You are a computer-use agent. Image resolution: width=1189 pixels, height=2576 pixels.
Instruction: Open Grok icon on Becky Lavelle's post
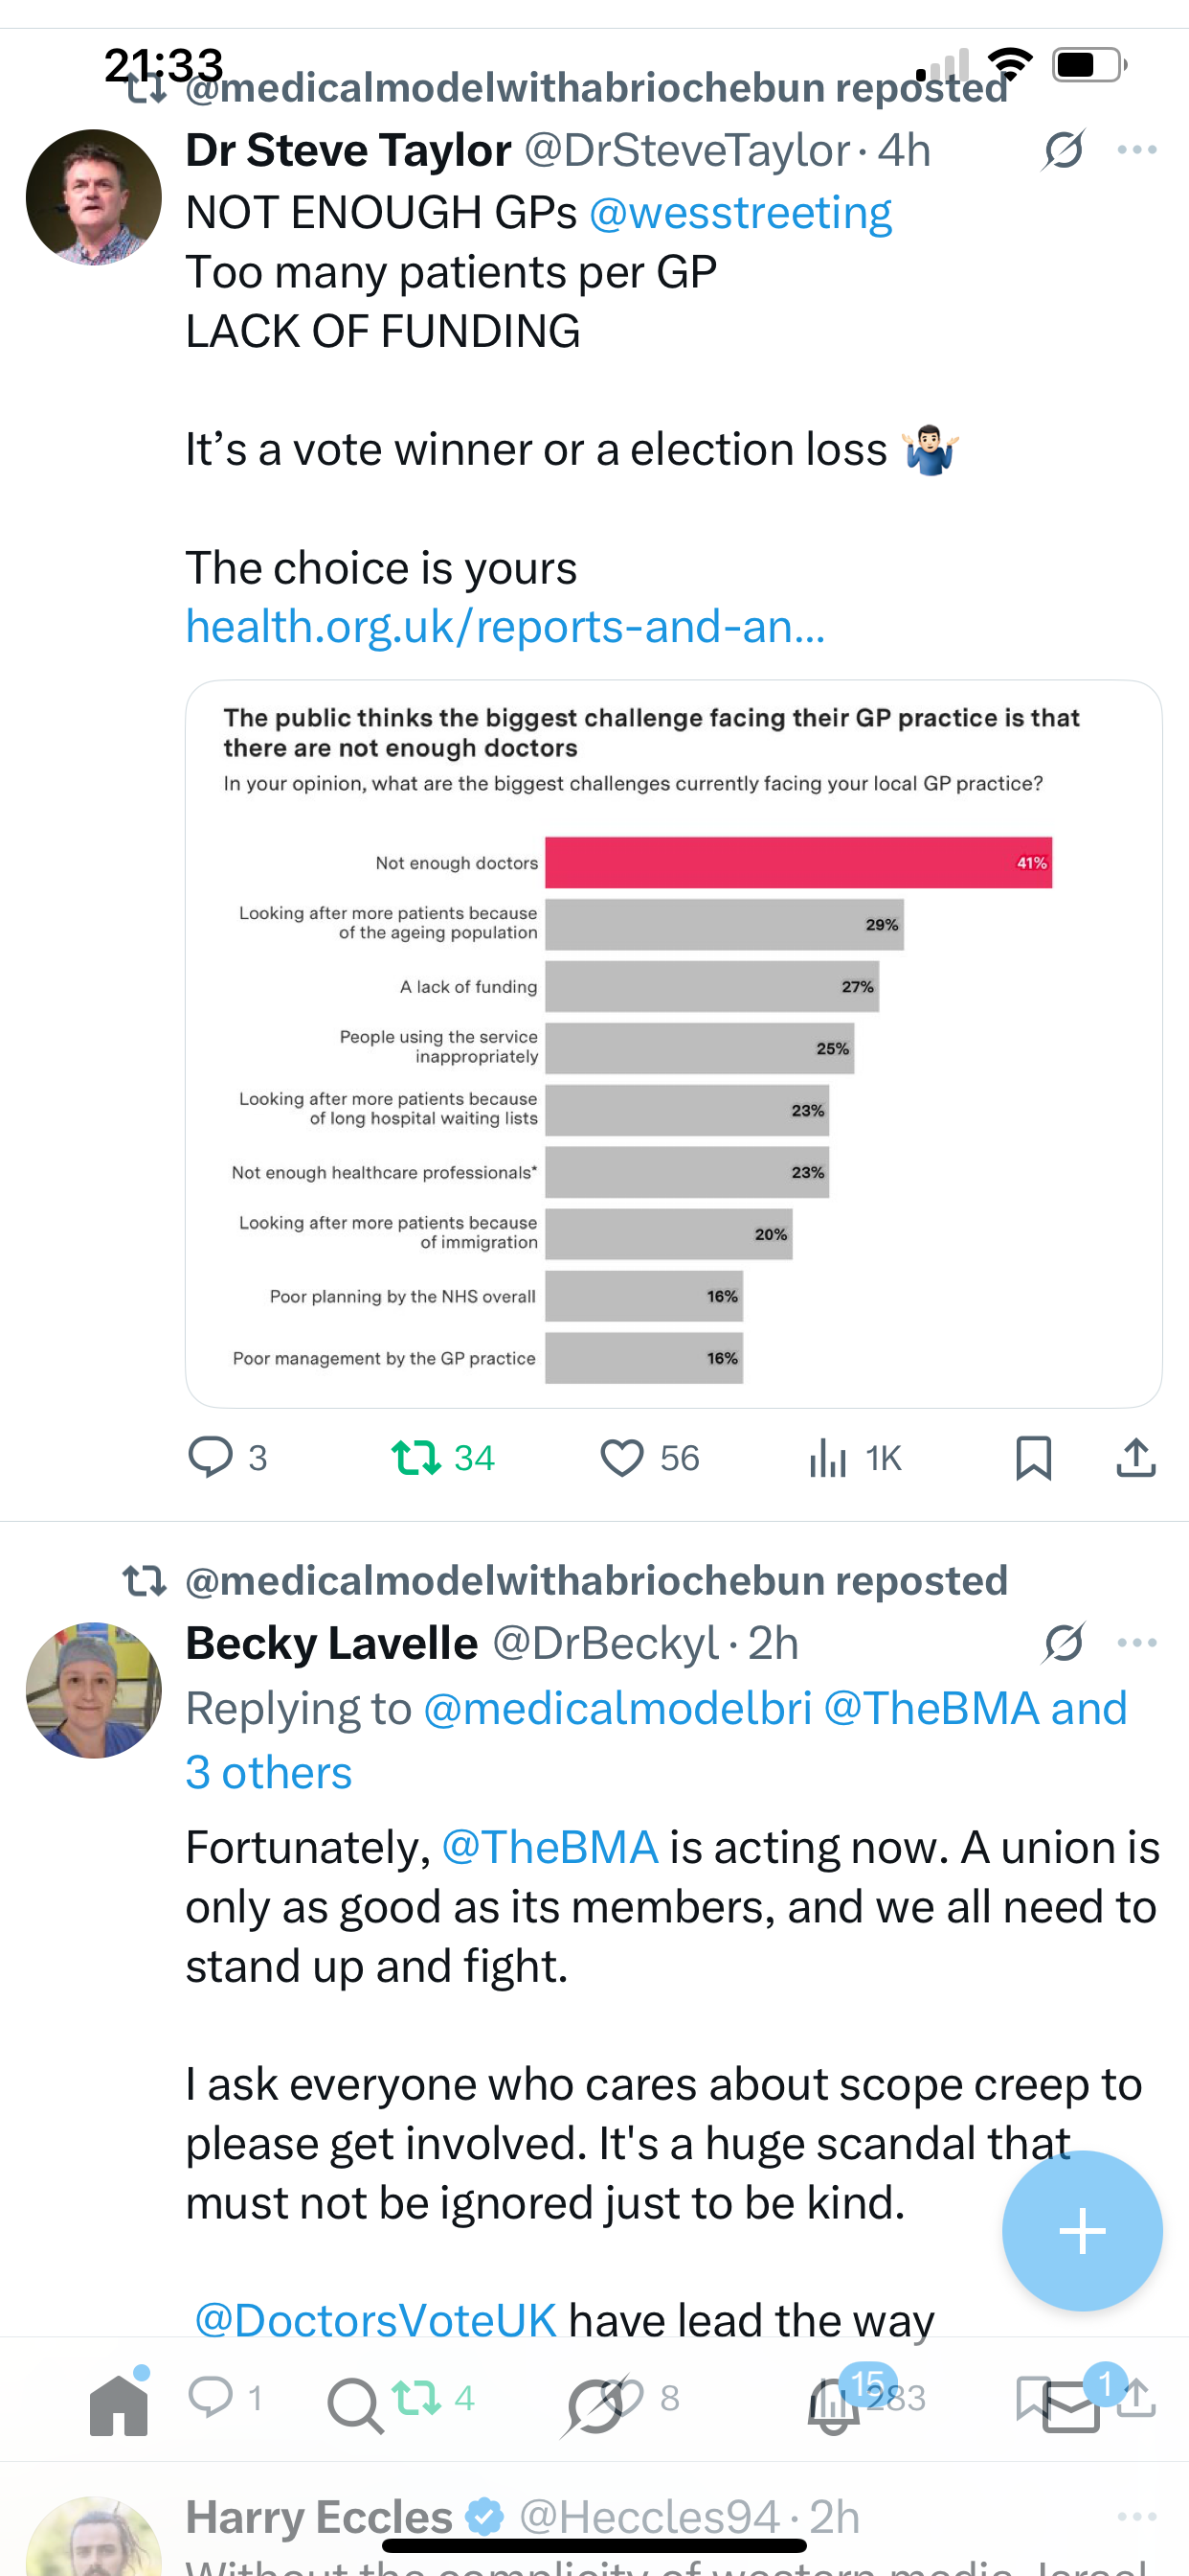1063,1643
